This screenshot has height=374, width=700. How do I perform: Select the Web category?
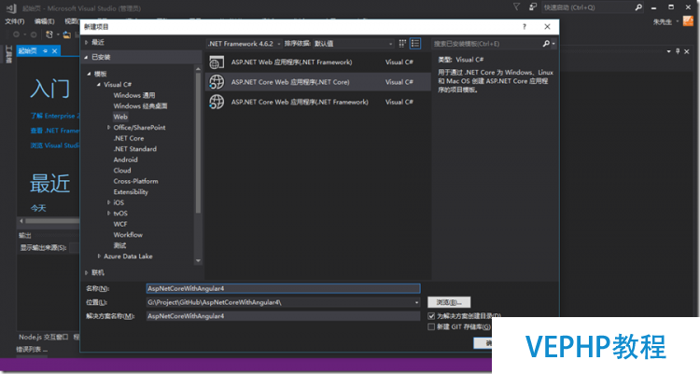[120, 117]
